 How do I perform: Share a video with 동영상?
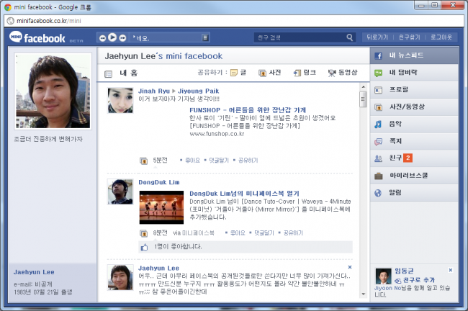[x=343, y=73]
